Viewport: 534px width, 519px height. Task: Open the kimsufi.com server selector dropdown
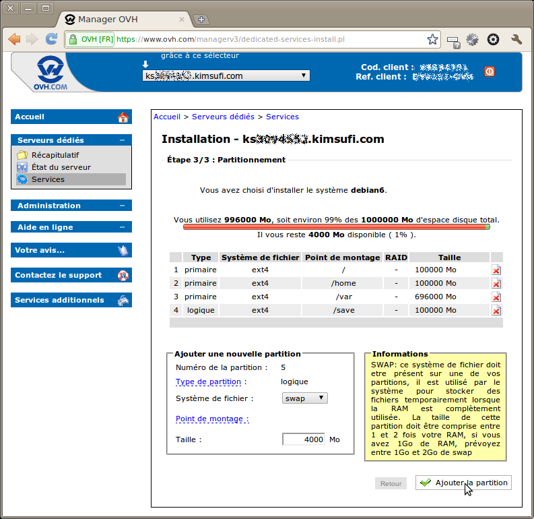point(226,75)
